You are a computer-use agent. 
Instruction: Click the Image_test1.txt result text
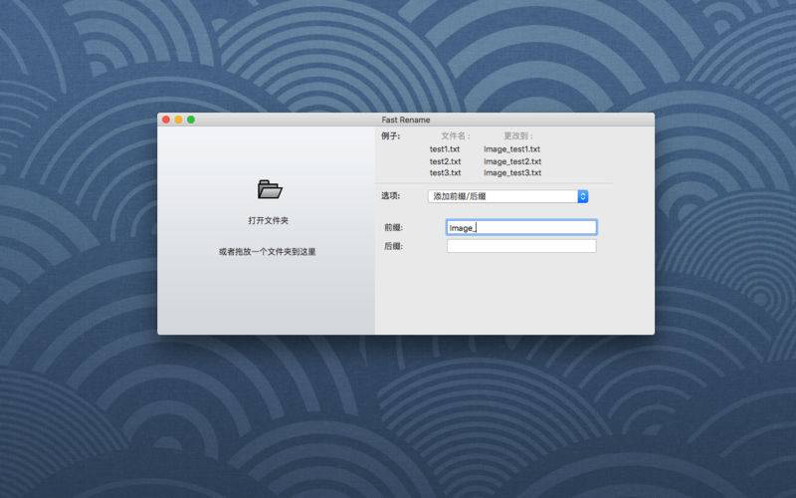(x=511, y=148)
